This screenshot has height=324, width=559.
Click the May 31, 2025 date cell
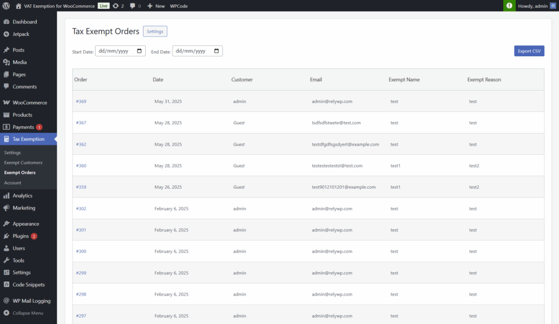click(x=168, y=101)
